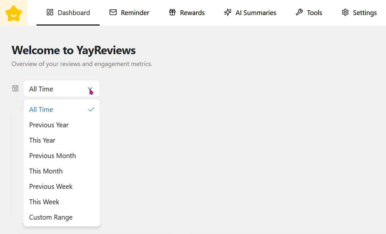Pick Previous Month in the dropdown

[53, 156]
